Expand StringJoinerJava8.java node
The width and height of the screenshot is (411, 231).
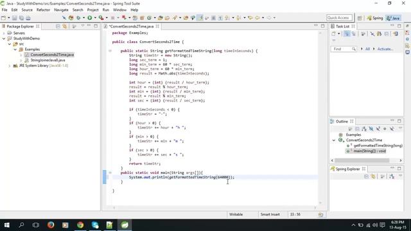(x=21, y=60)
